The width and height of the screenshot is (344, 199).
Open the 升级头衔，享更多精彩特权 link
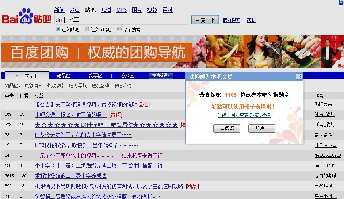(x=244, y=115)
